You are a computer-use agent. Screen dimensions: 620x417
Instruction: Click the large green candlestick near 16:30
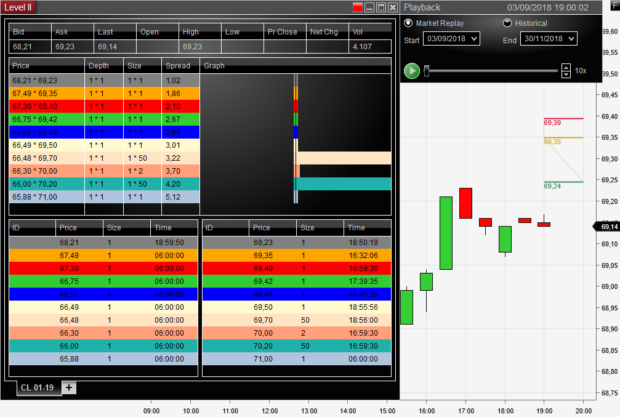click(x=446, y=233)
